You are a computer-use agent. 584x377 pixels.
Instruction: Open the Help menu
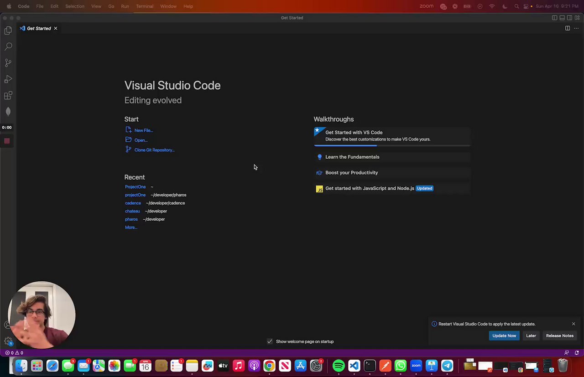pos(188,6)
